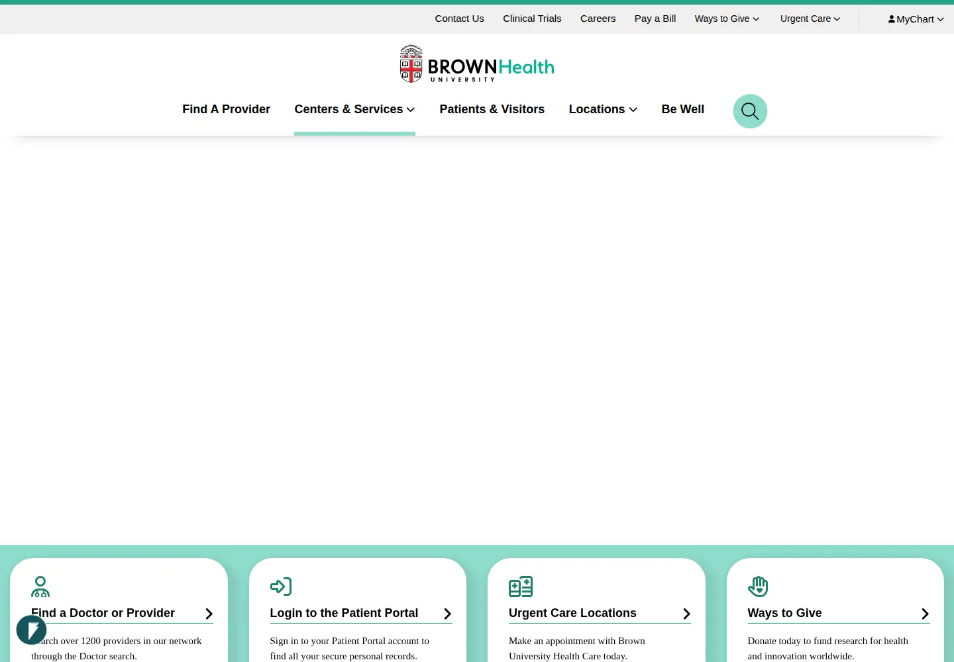Viewport: 954px width, 662px height.
Task: Open the Login to the Patient Portal heading link
Action: [344, 613]
